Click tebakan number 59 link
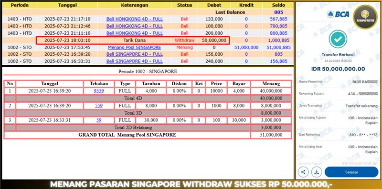 click(99, 120)
